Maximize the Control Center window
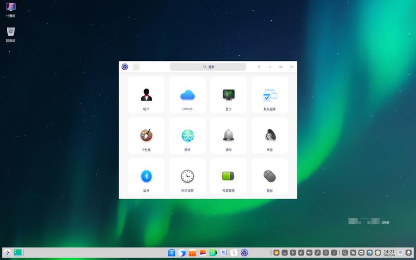 281,67
